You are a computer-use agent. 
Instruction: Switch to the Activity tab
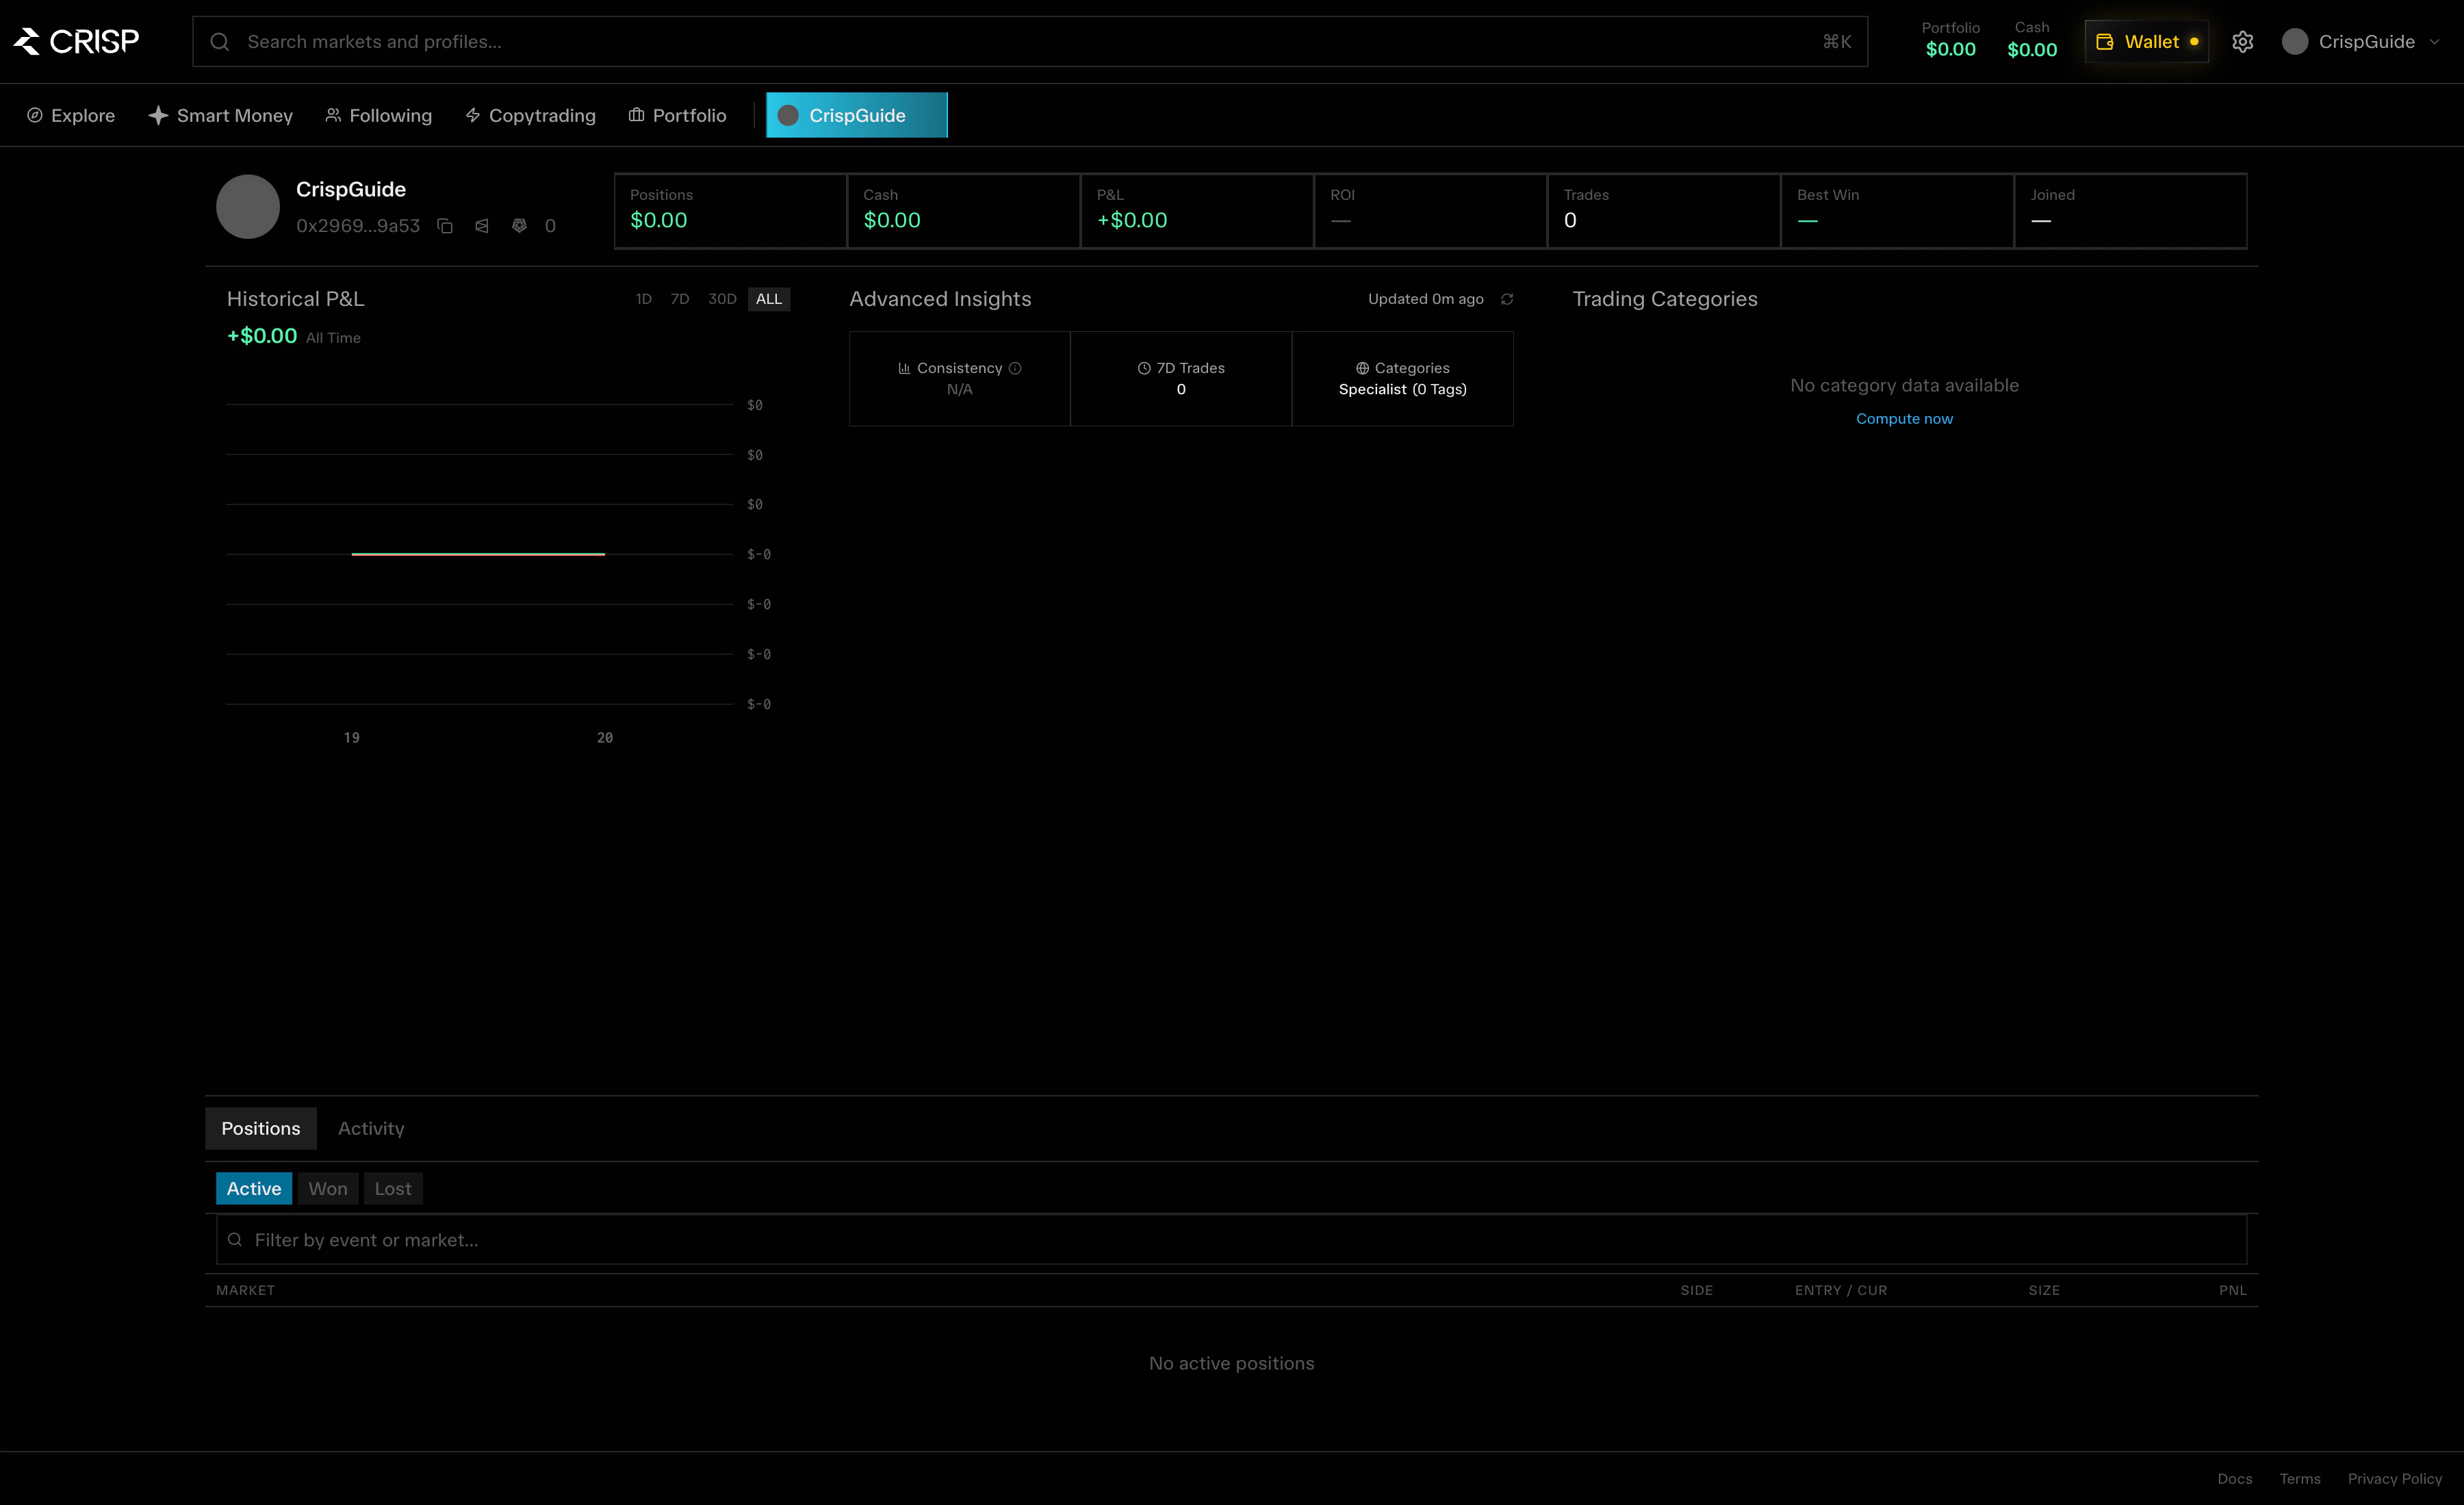click(371, 1128)
